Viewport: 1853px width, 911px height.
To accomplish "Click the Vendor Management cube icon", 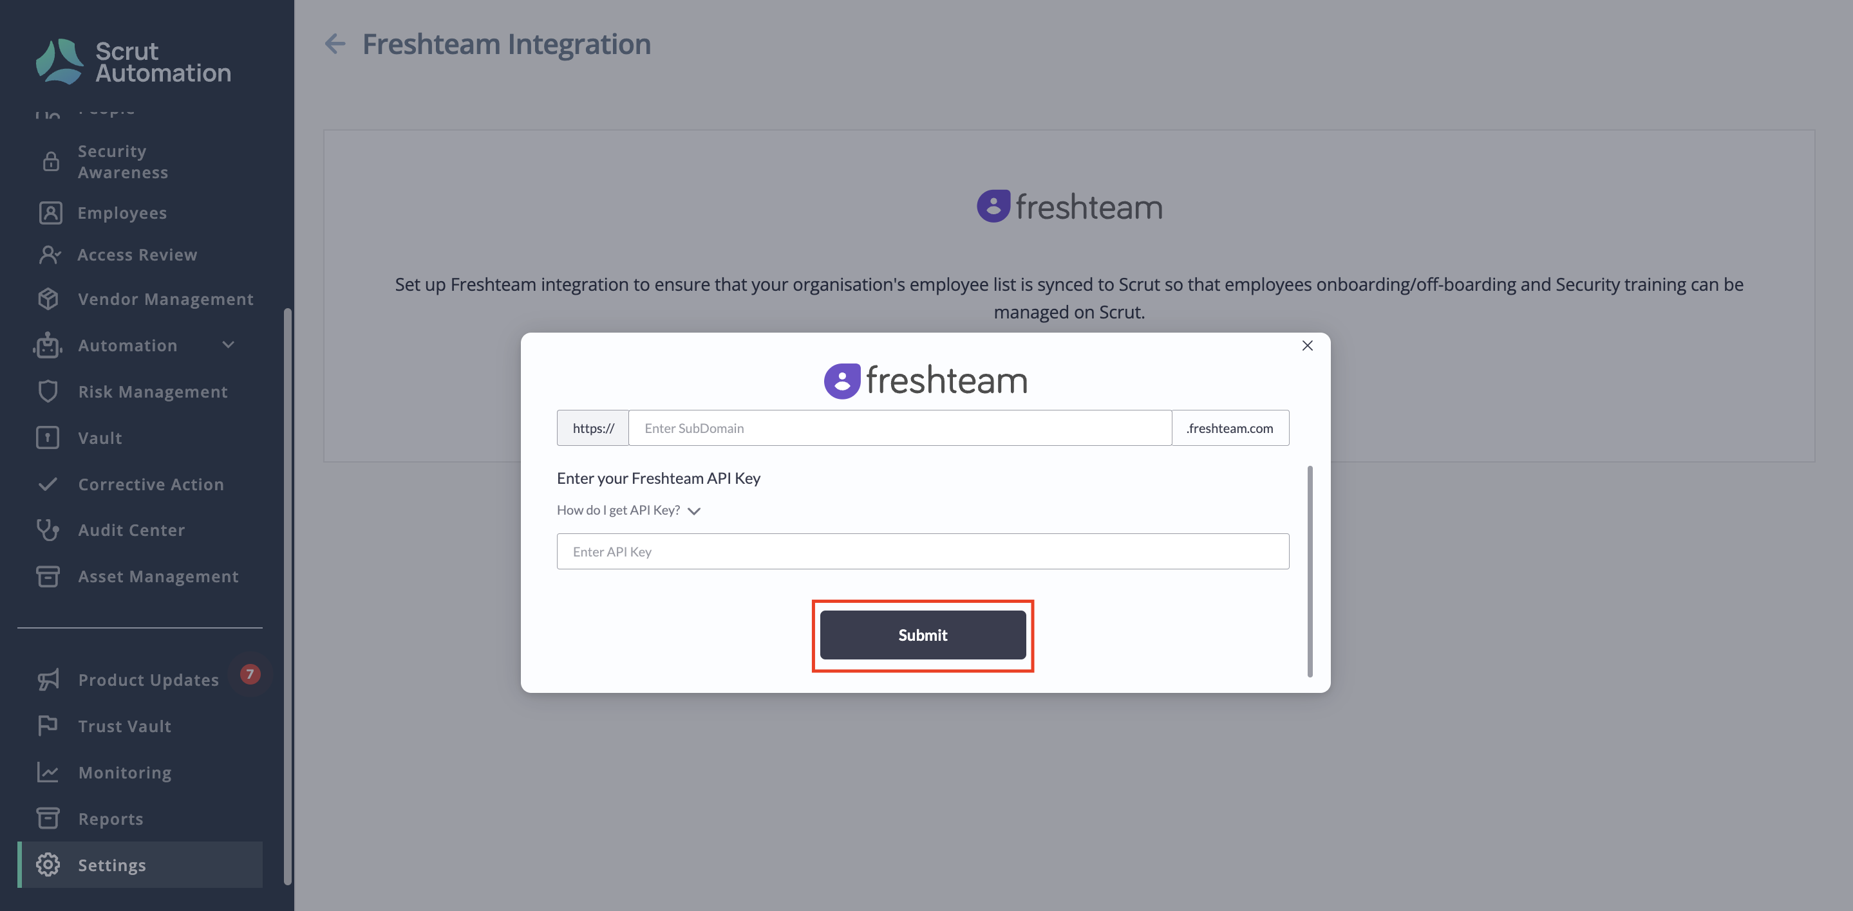I will coord(48,299).
